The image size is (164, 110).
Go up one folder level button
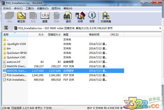(6, 28)
